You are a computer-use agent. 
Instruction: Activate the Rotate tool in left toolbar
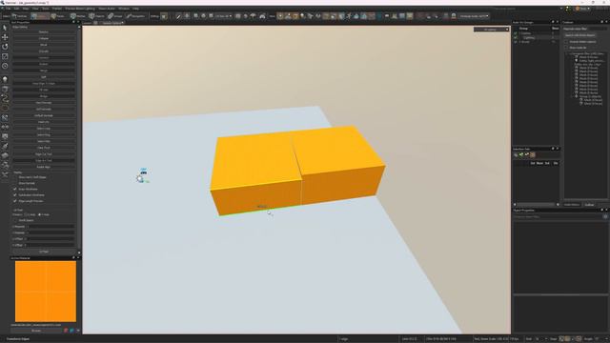(x=5, y=47)
